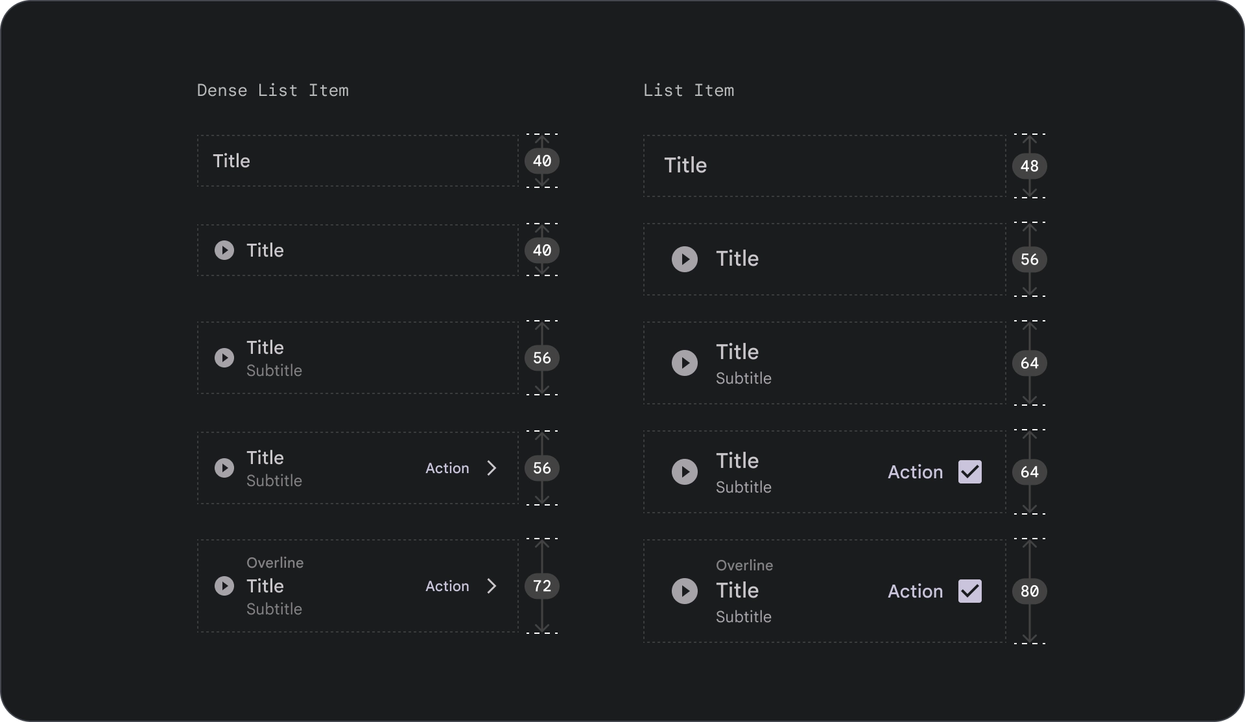Viewport: 1245px width, 722px height.
Task: Click the height indicator badge showing 80
Action: coord(1030,591)
